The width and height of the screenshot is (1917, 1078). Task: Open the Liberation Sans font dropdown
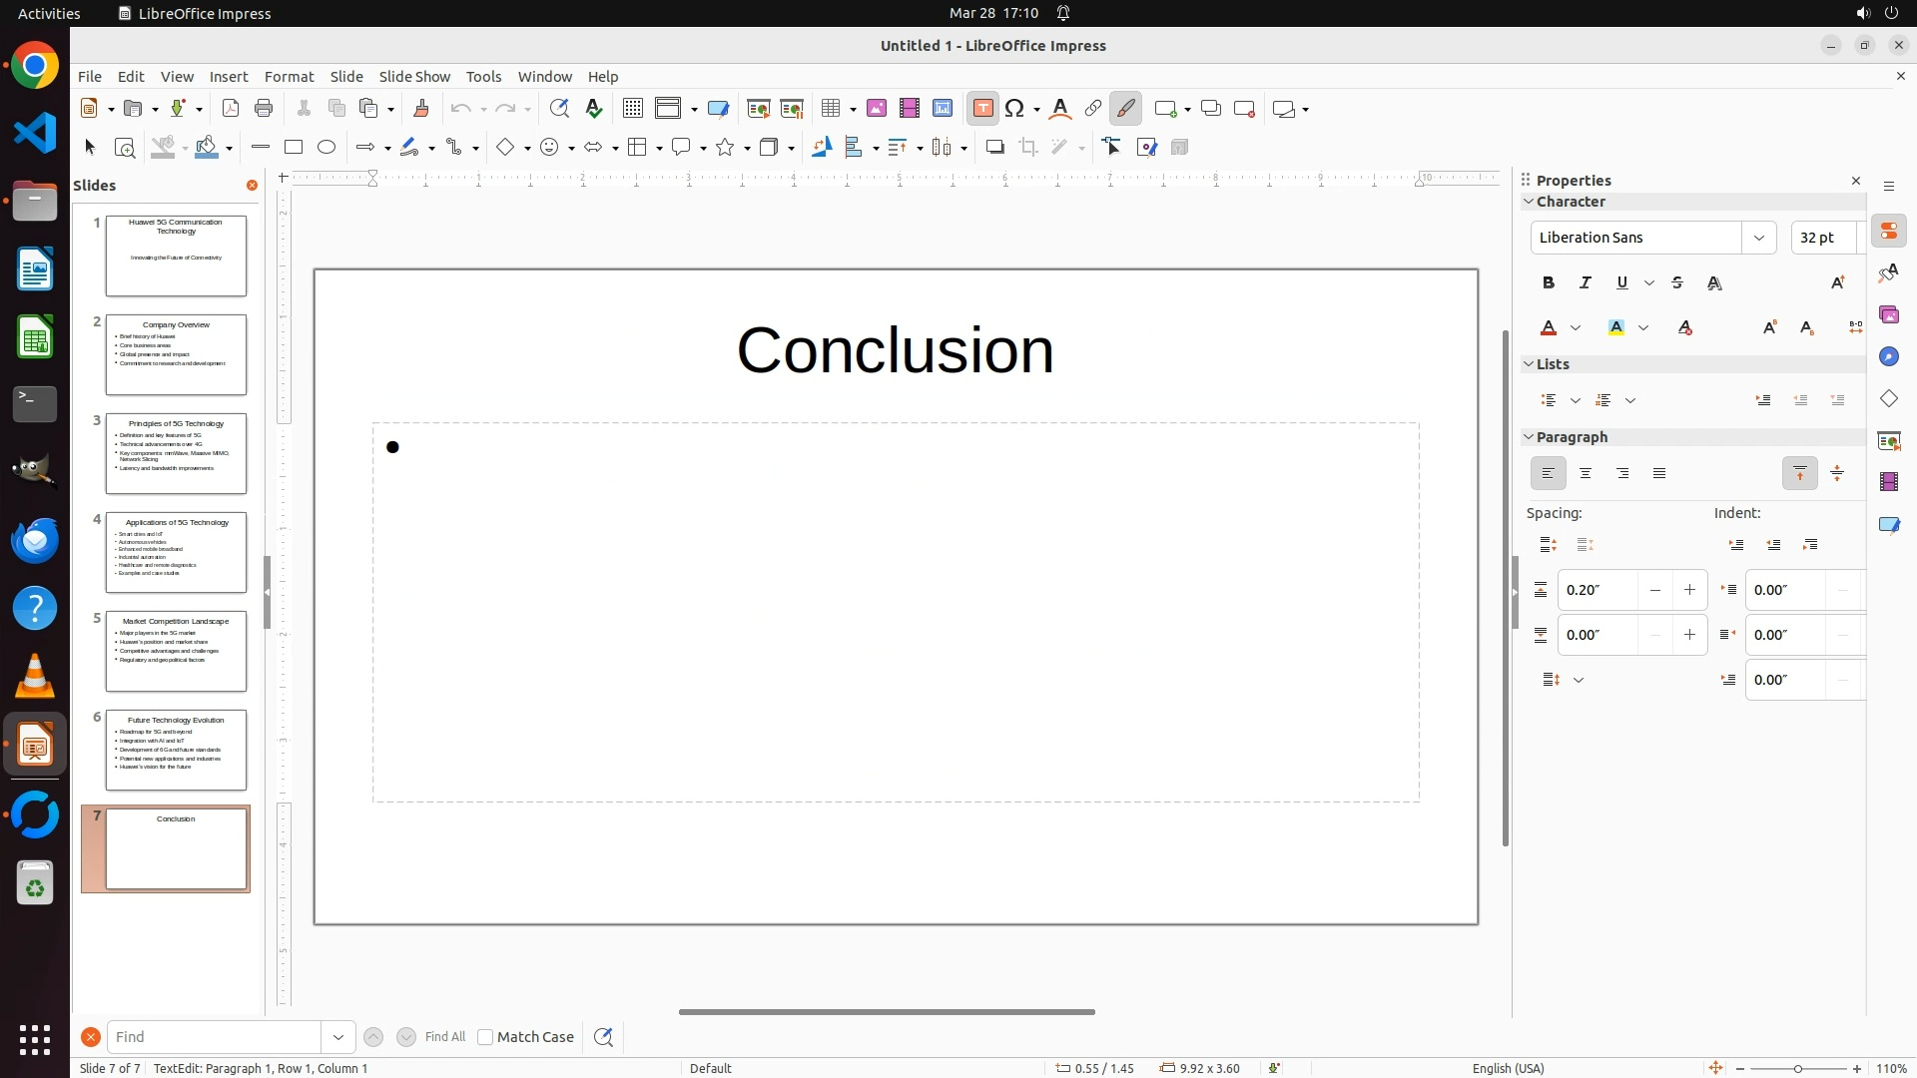pyautogui.click(x=1759, y=238)
